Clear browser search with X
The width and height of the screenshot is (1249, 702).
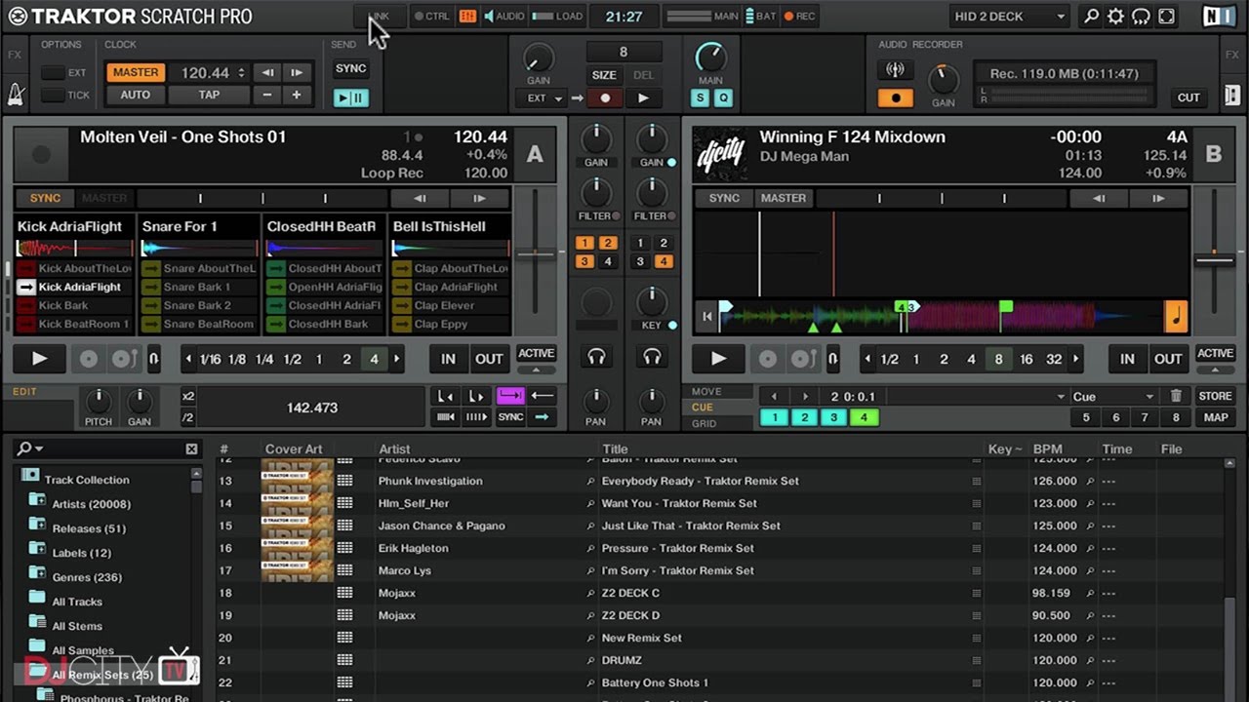click(x=191, y=448)
